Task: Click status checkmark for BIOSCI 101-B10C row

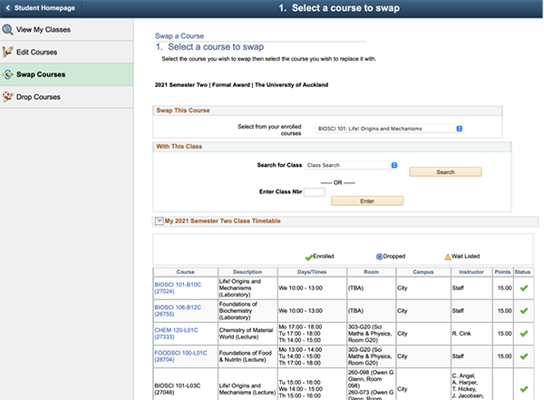Action: pyautogui.click(x=524, y=288)
